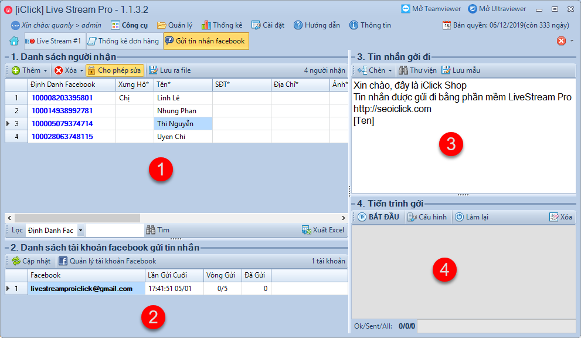Click the name cell Linh Lê
The width and height of the screenshot is (581, 338).
pos(183,98)
